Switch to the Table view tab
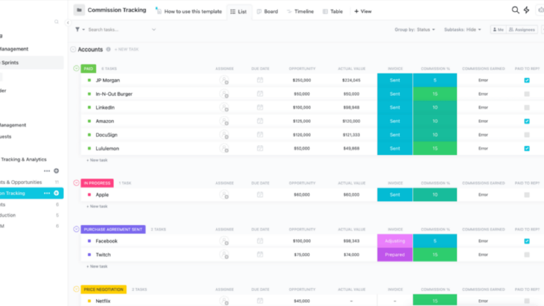The width and height of the screenshot is (544, 306). point(333,12)
